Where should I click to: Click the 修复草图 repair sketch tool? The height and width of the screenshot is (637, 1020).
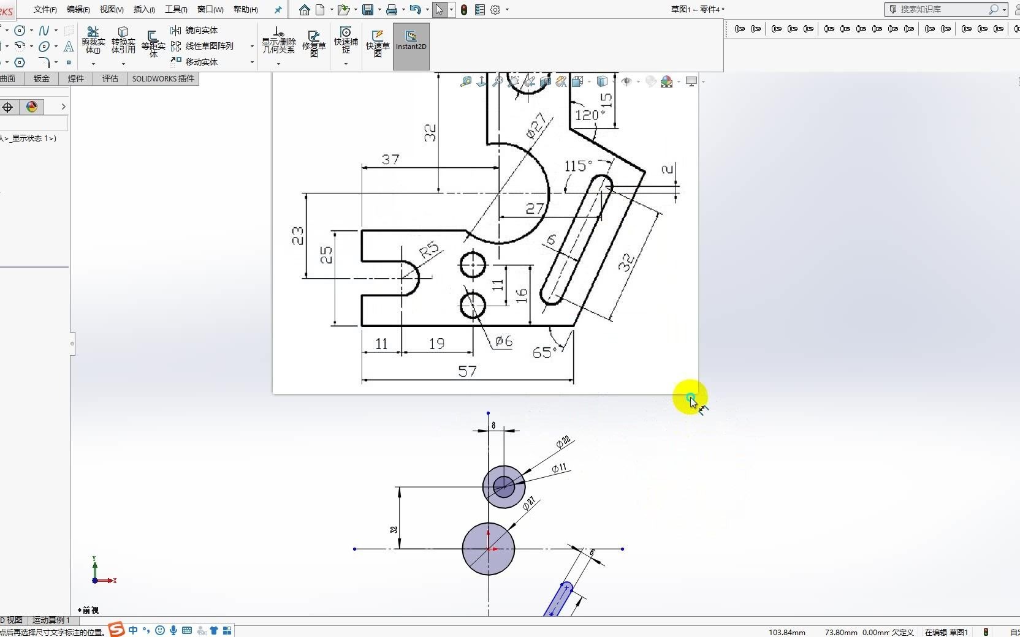coord(314,43)
